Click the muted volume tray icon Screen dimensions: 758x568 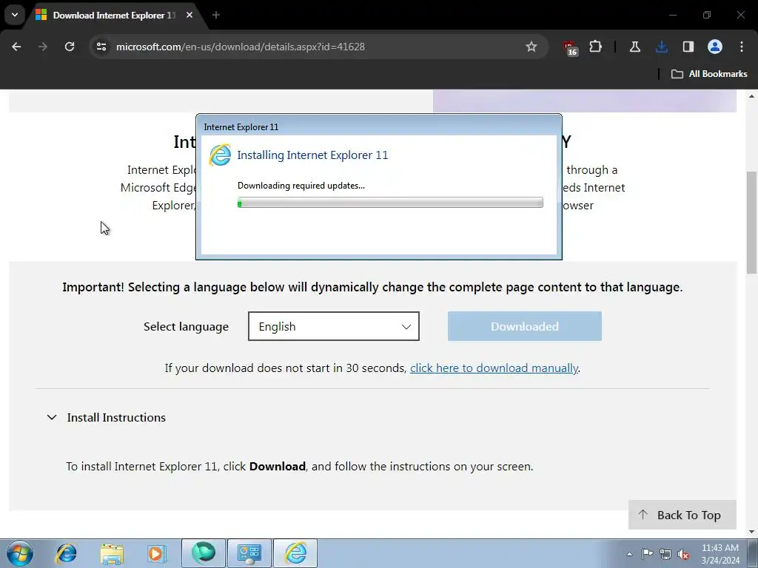point(683,554)
